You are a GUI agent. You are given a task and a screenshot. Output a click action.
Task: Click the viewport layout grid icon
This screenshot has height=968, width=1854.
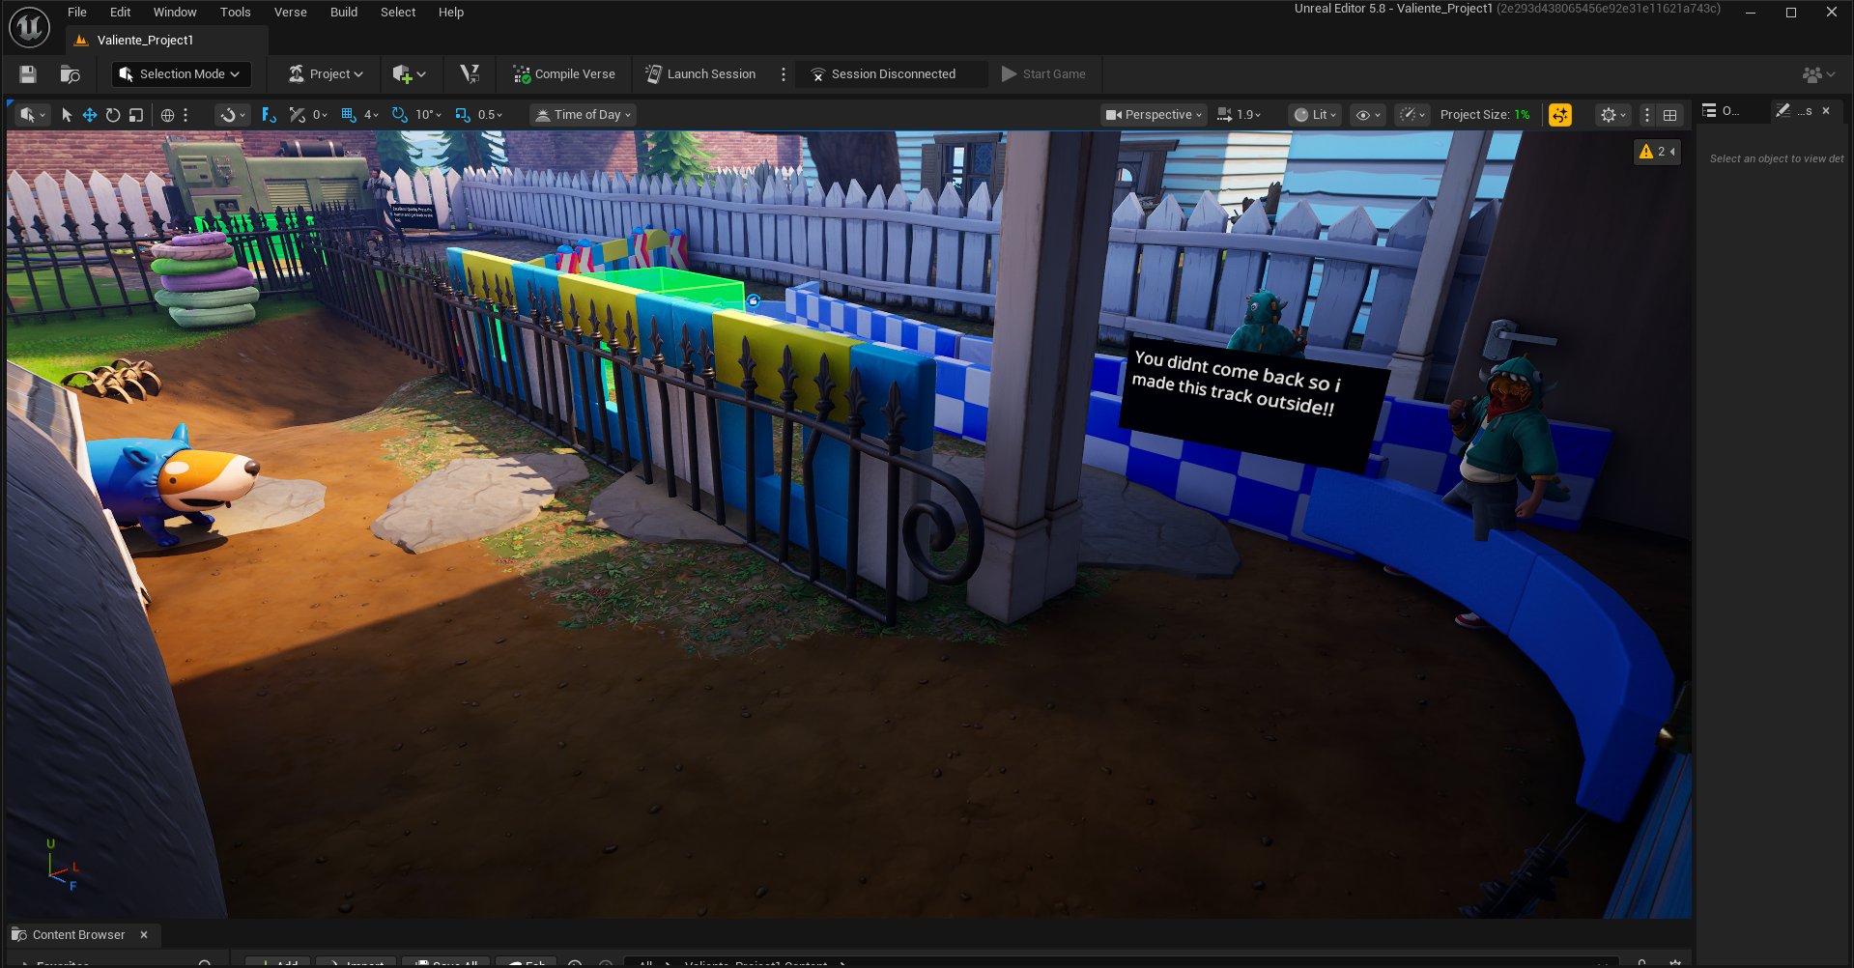pyautogui.click(x=1669, y=115)
